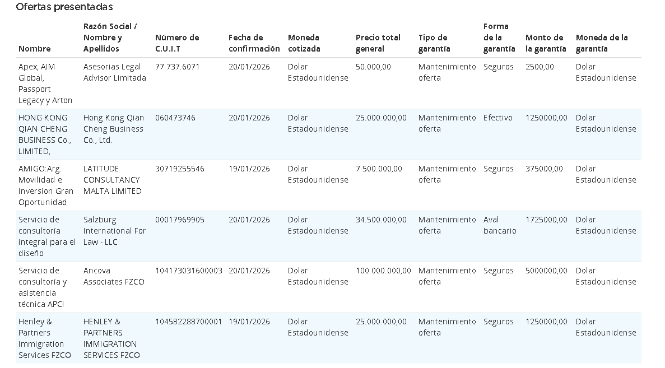Select the "Monto de la garantía" header
The image size is (665, 368).
546,43
